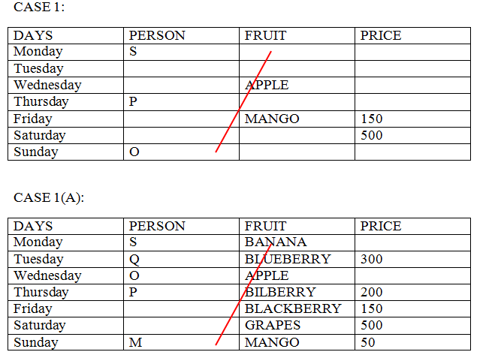Viewport: 492px width, 355px height.
Task: Select the PRICE header of the Case 1(A) table
Action: 381,226
